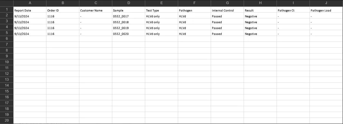Select row 1 header

pyautogui.click(x=6, y=9)
